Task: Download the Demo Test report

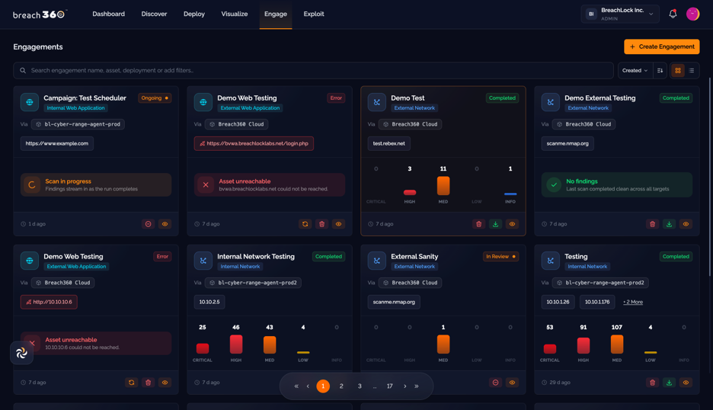Action: [x=496, y=224]
